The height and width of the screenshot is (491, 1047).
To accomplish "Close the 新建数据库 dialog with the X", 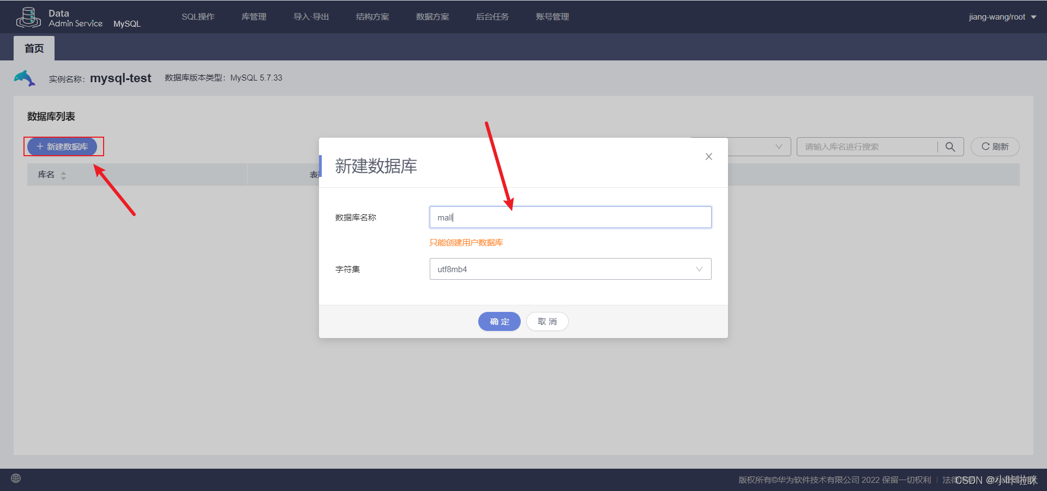I will point(709,157).
